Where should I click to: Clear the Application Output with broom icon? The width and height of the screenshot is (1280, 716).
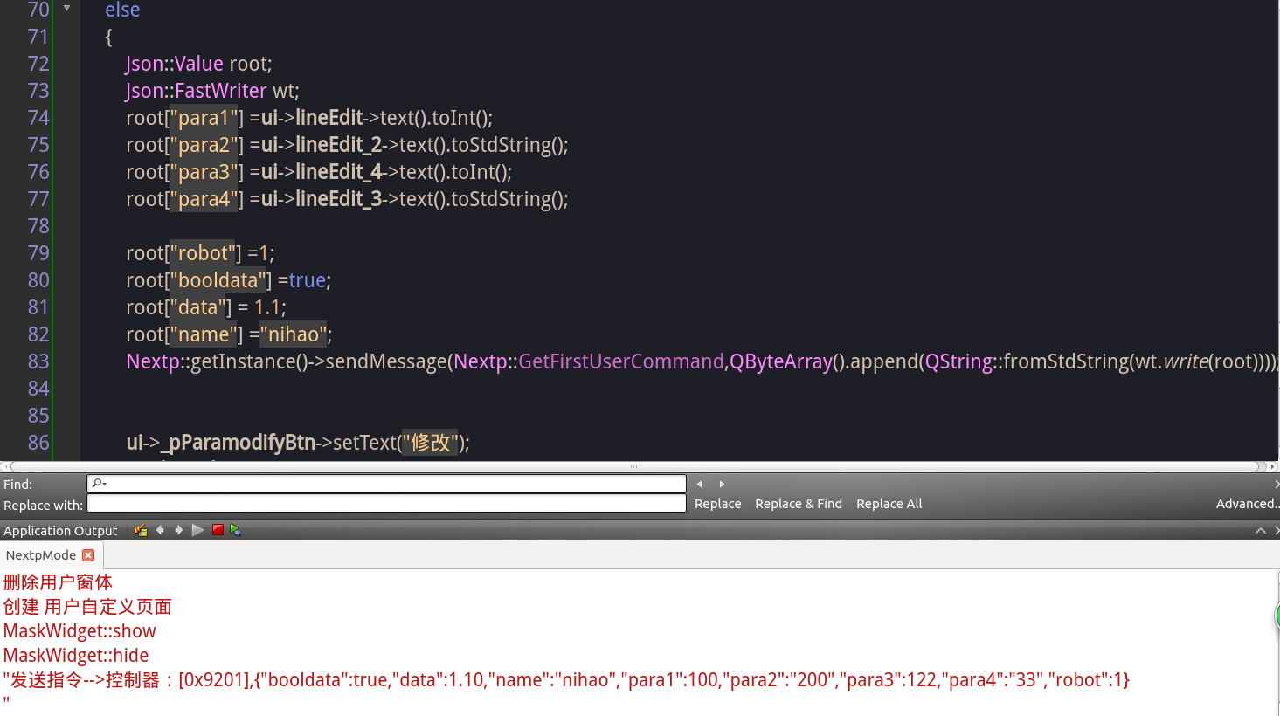141,530
